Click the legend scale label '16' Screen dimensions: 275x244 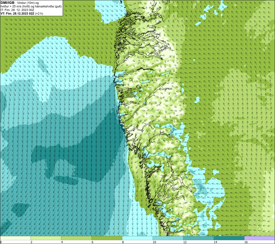246,242
